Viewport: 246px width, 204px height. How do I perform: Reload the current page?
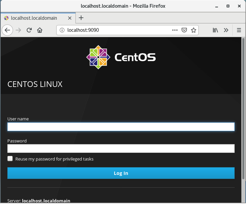pos(29,30)
